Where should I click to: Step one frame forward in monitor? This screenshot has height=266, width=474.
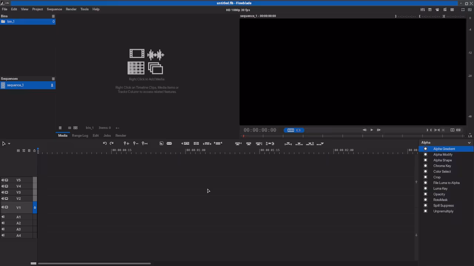tap(378, 130)
